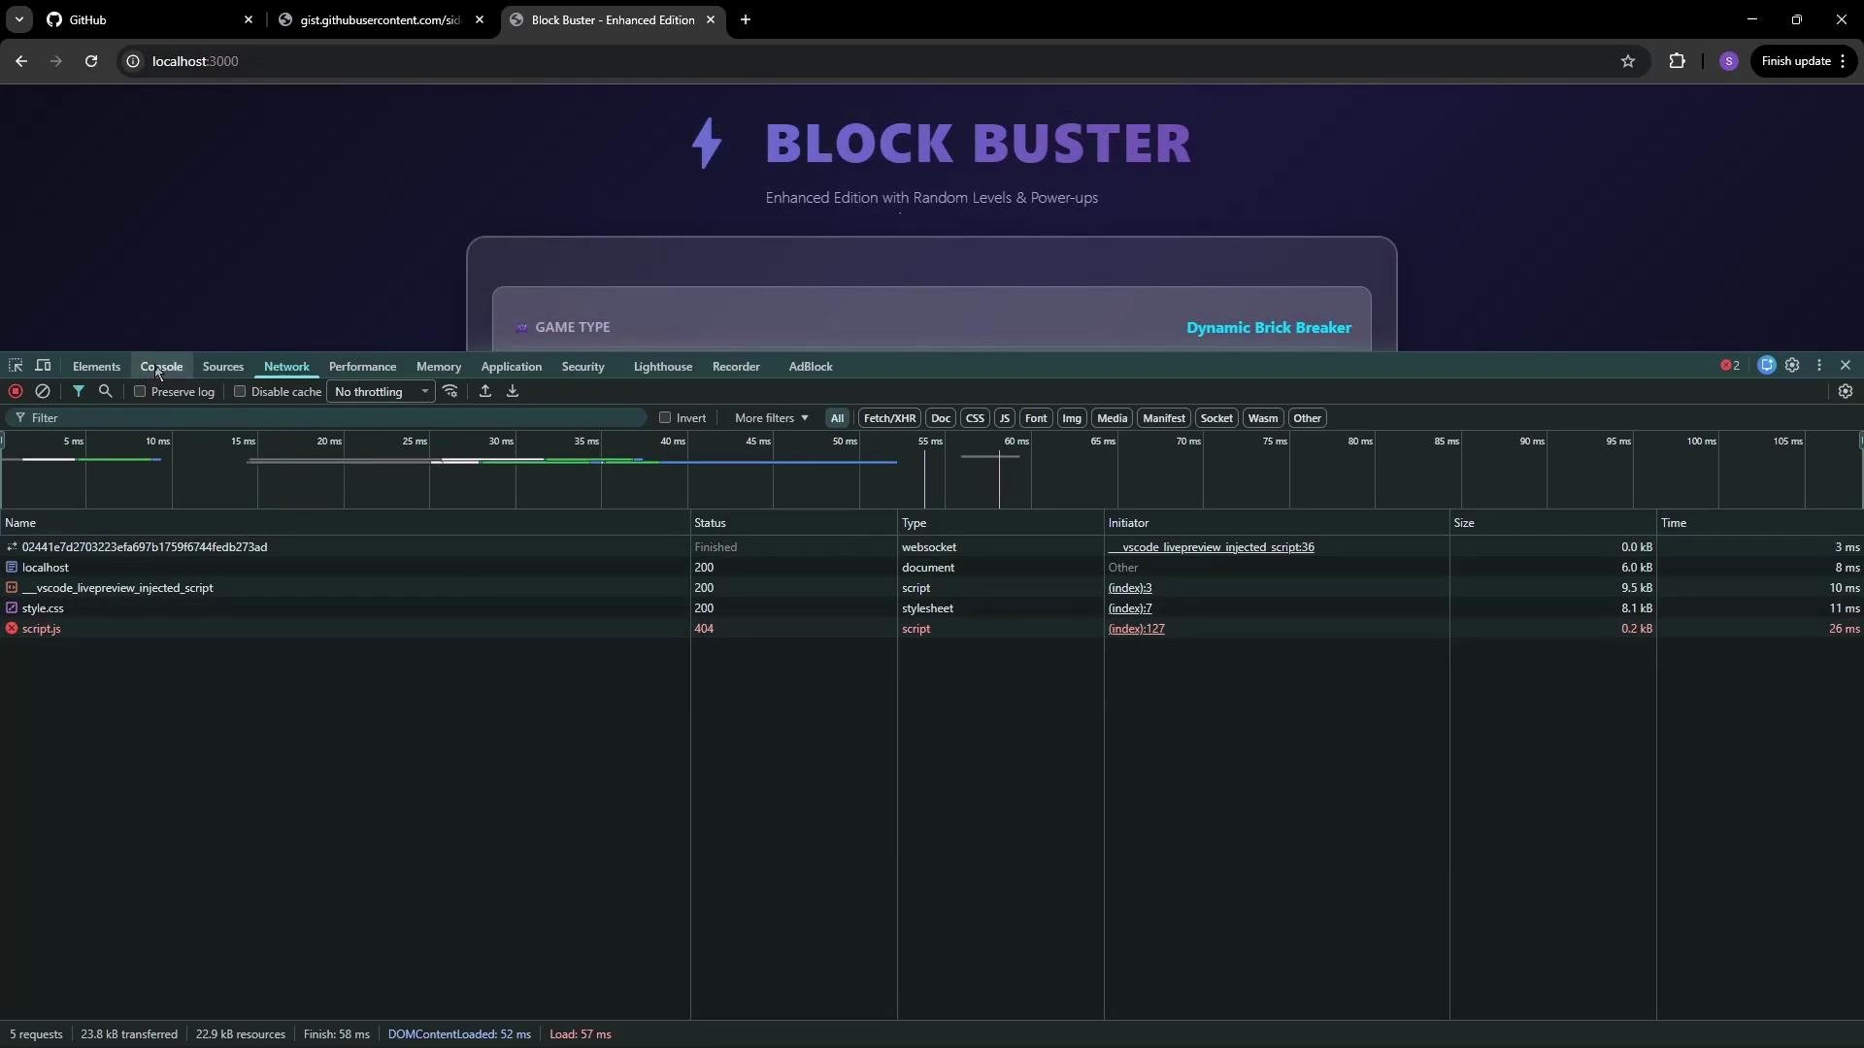This screenshot has height=1048, width=1864.
Task: Filter requests by JS
Action: (x=1004, y=418)
